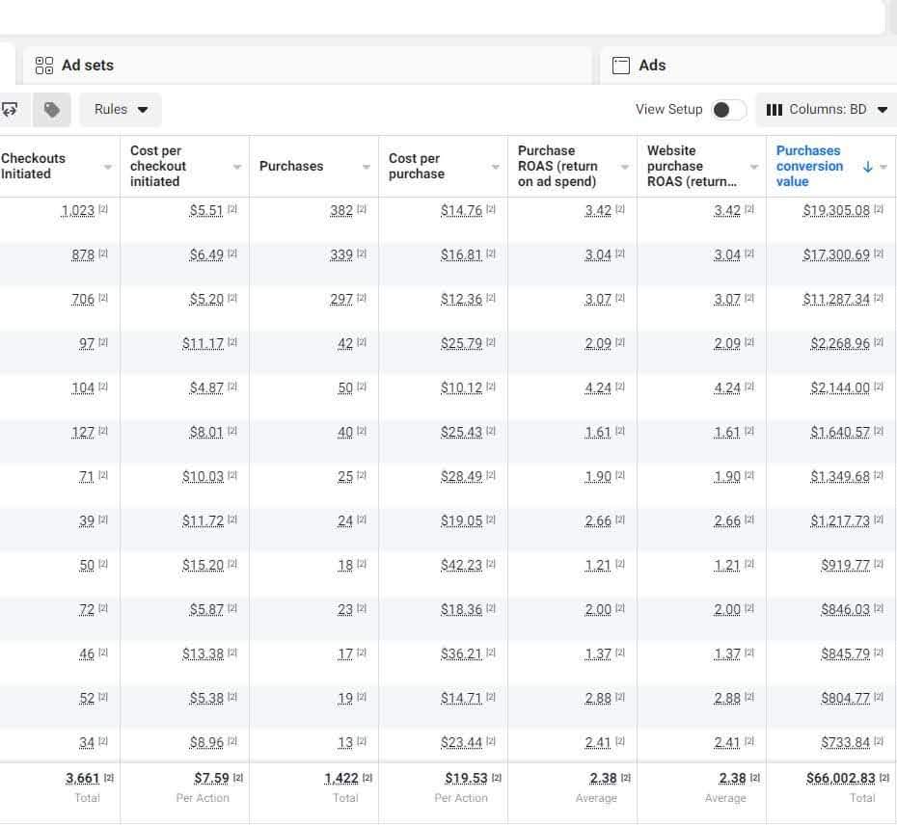Viewport: 897px width, 826px height.
Task: Click the $5.38 cost per checkout value
Action: 206,698
